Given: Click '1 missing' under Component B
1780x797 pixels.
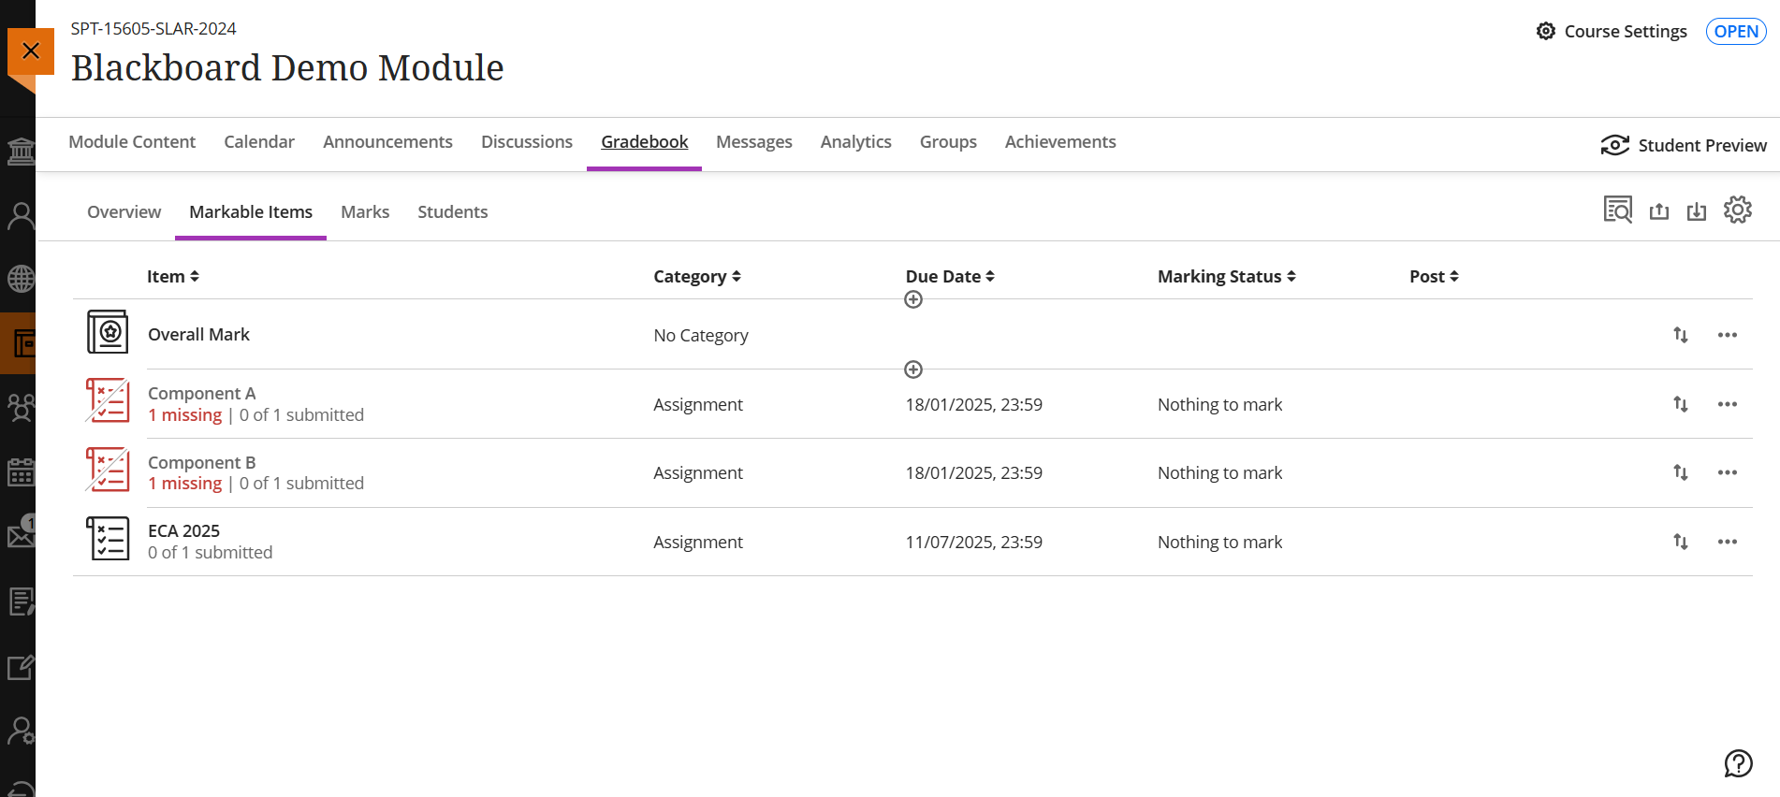Looking at the screenshot, I should 185,483.
